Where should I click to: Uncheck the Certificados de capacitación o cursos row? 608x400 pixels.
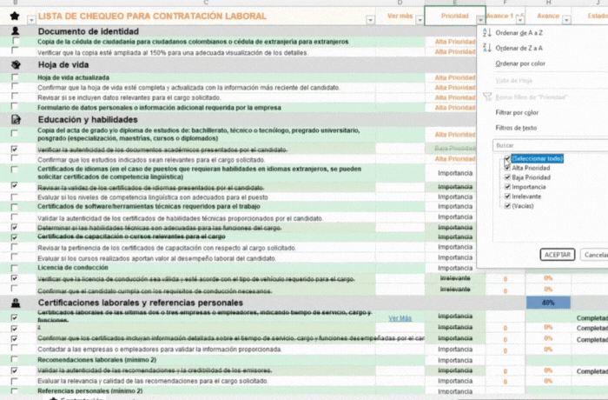[15, 237]
